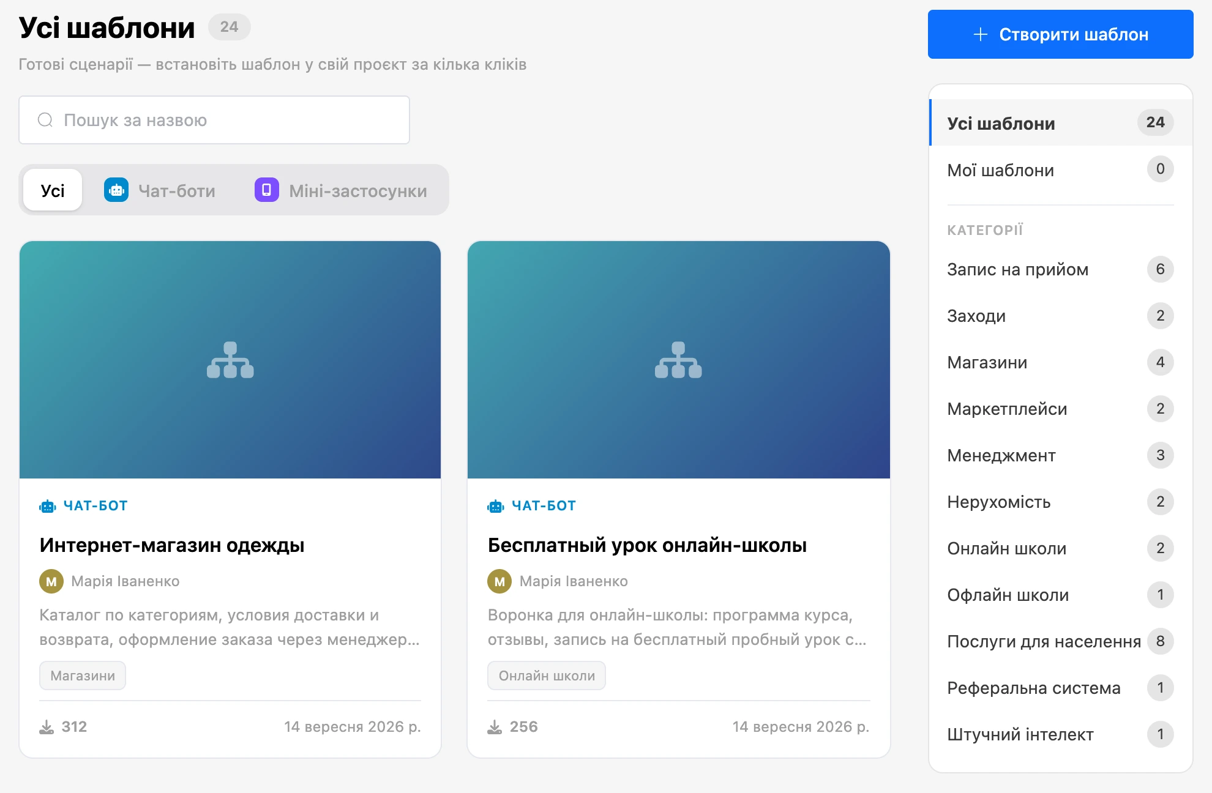Click the chat-bot robot icon in filter tabs
Image resolution: width=1212 pixels, height=793 pixels.
[116, 190]
